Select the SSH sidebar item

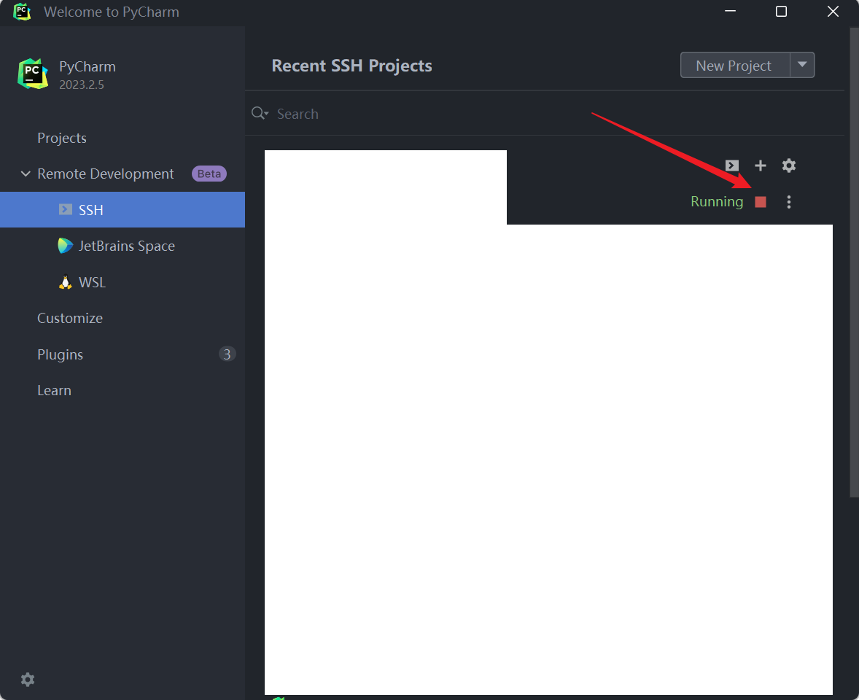tap(123, 209)
